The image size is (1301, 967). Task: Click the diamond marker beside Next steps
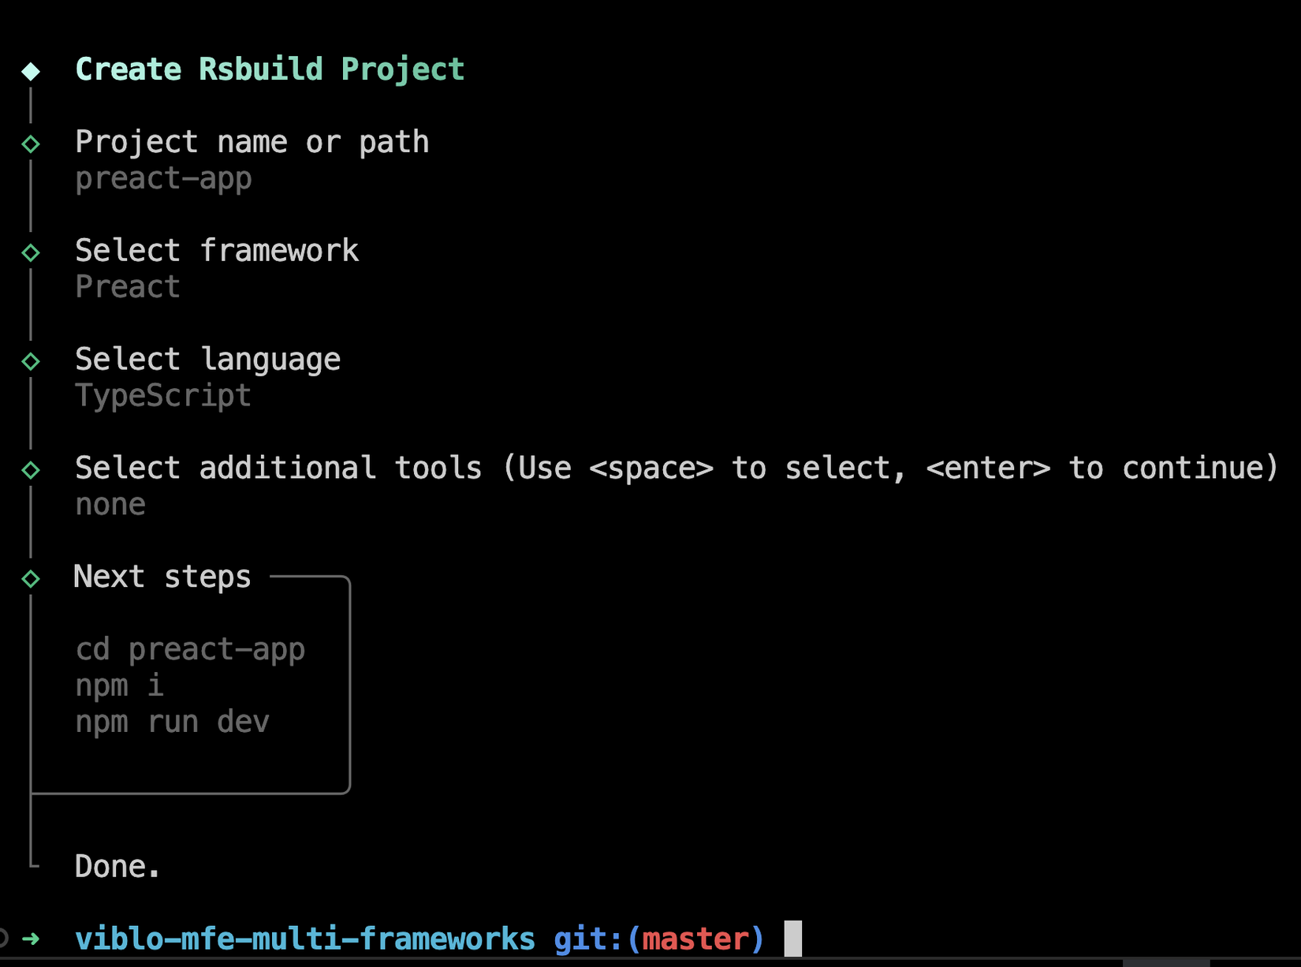pyautogui.click(x=31, y=579)
